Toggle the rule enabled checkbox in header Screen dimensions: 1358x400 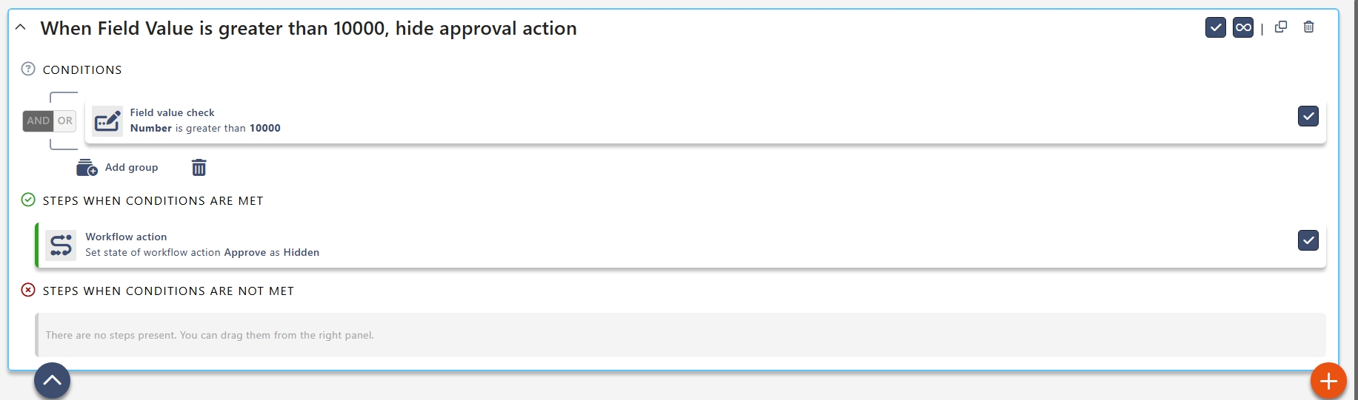point(1215,27)
